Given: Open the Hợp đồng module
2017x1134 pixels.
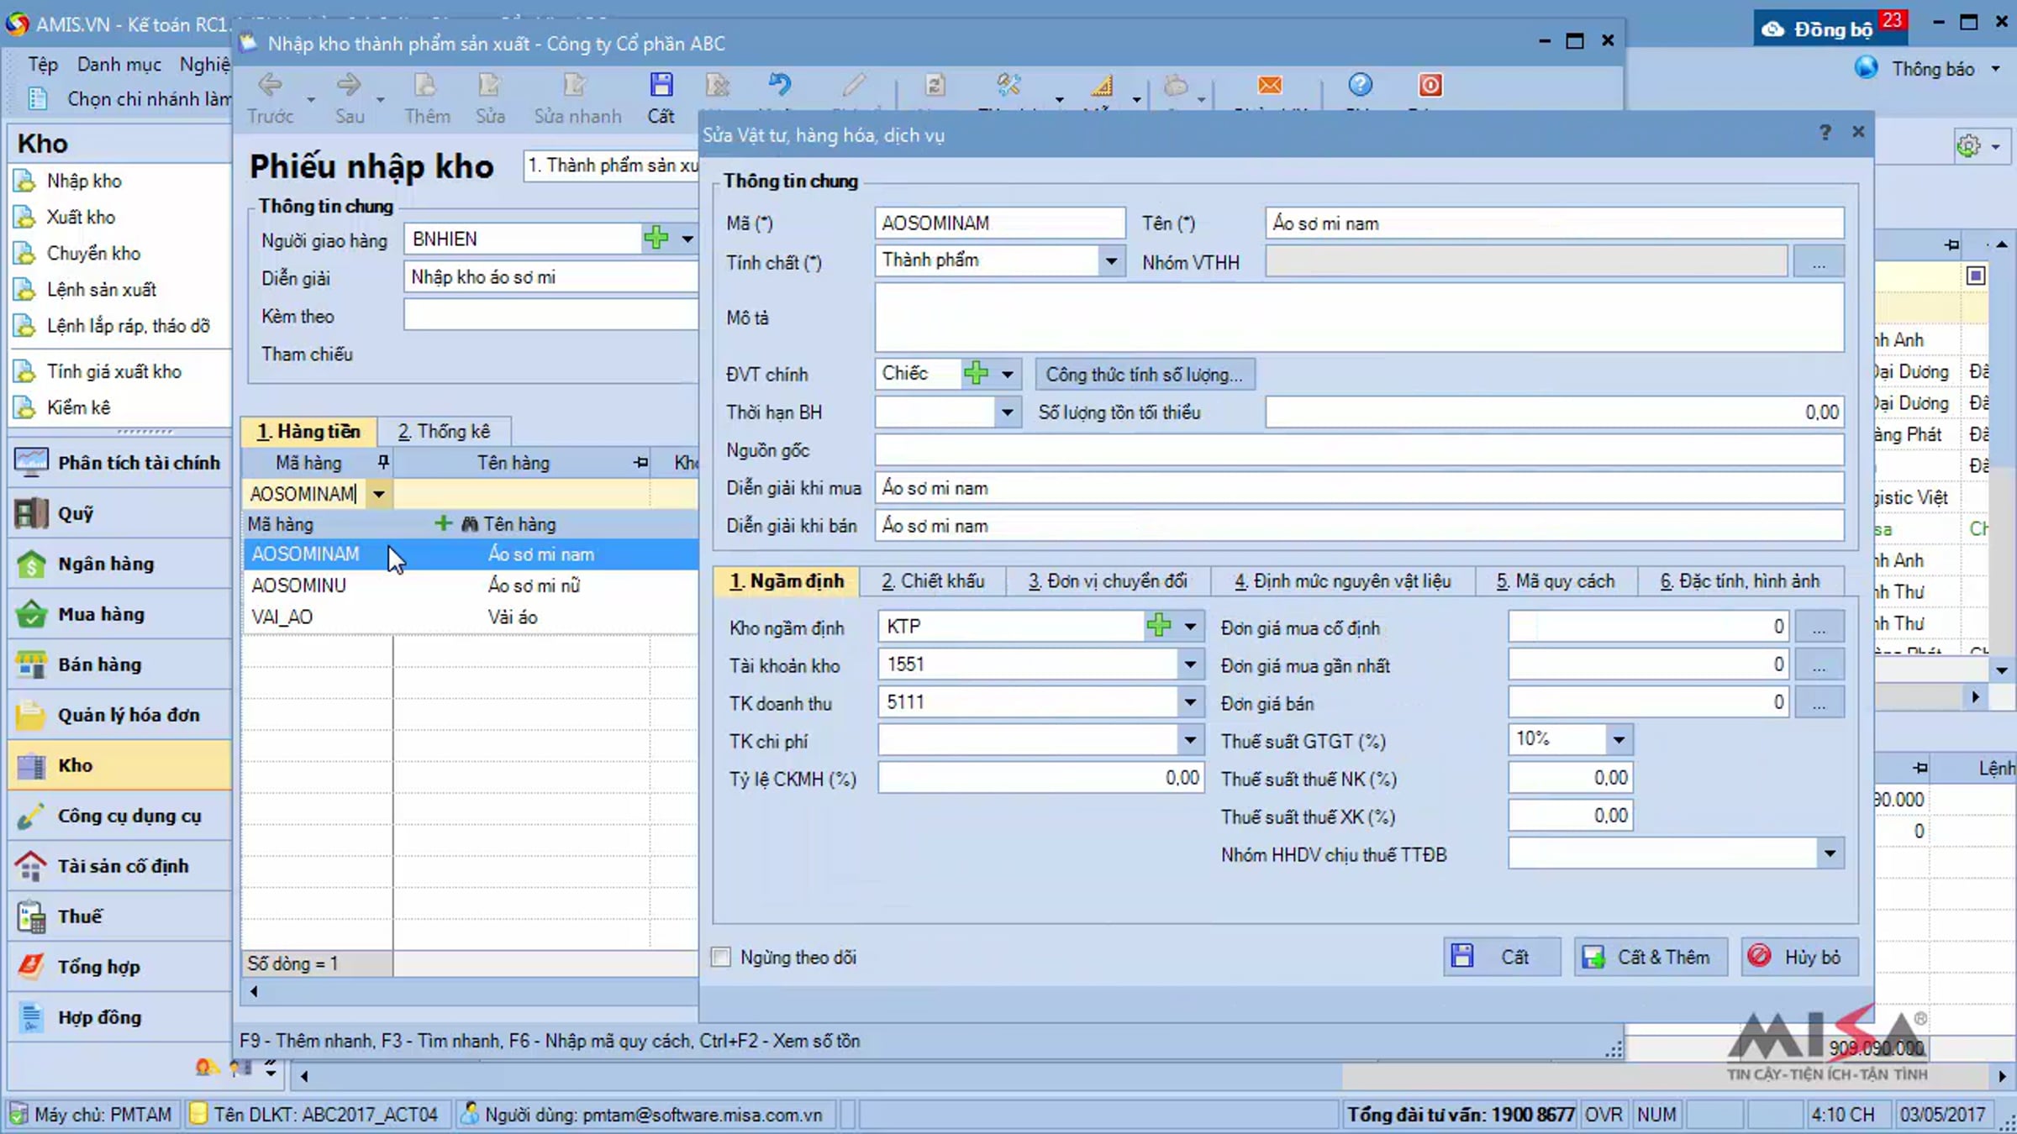Looking at the screenshot, I should pyautogui.click(x=119, y=1017).
